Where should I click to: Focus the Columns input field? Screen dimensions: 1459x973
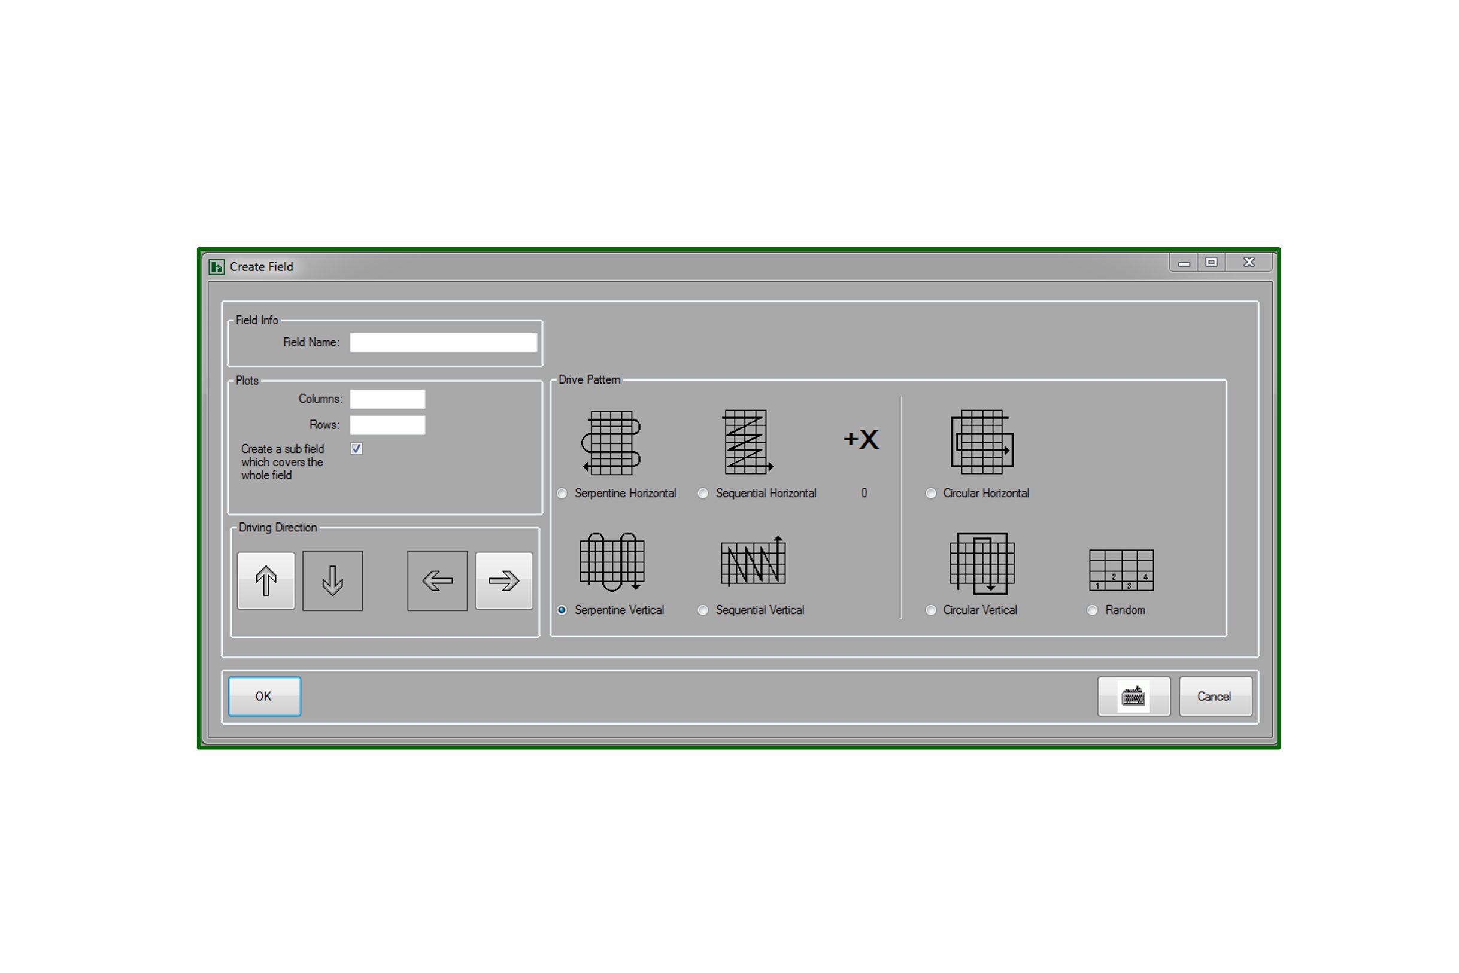tap(387, 399)
